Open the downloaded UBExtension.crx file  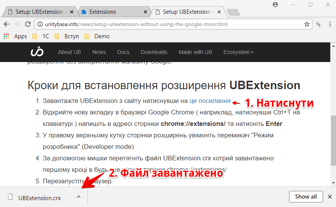(39, 198)
